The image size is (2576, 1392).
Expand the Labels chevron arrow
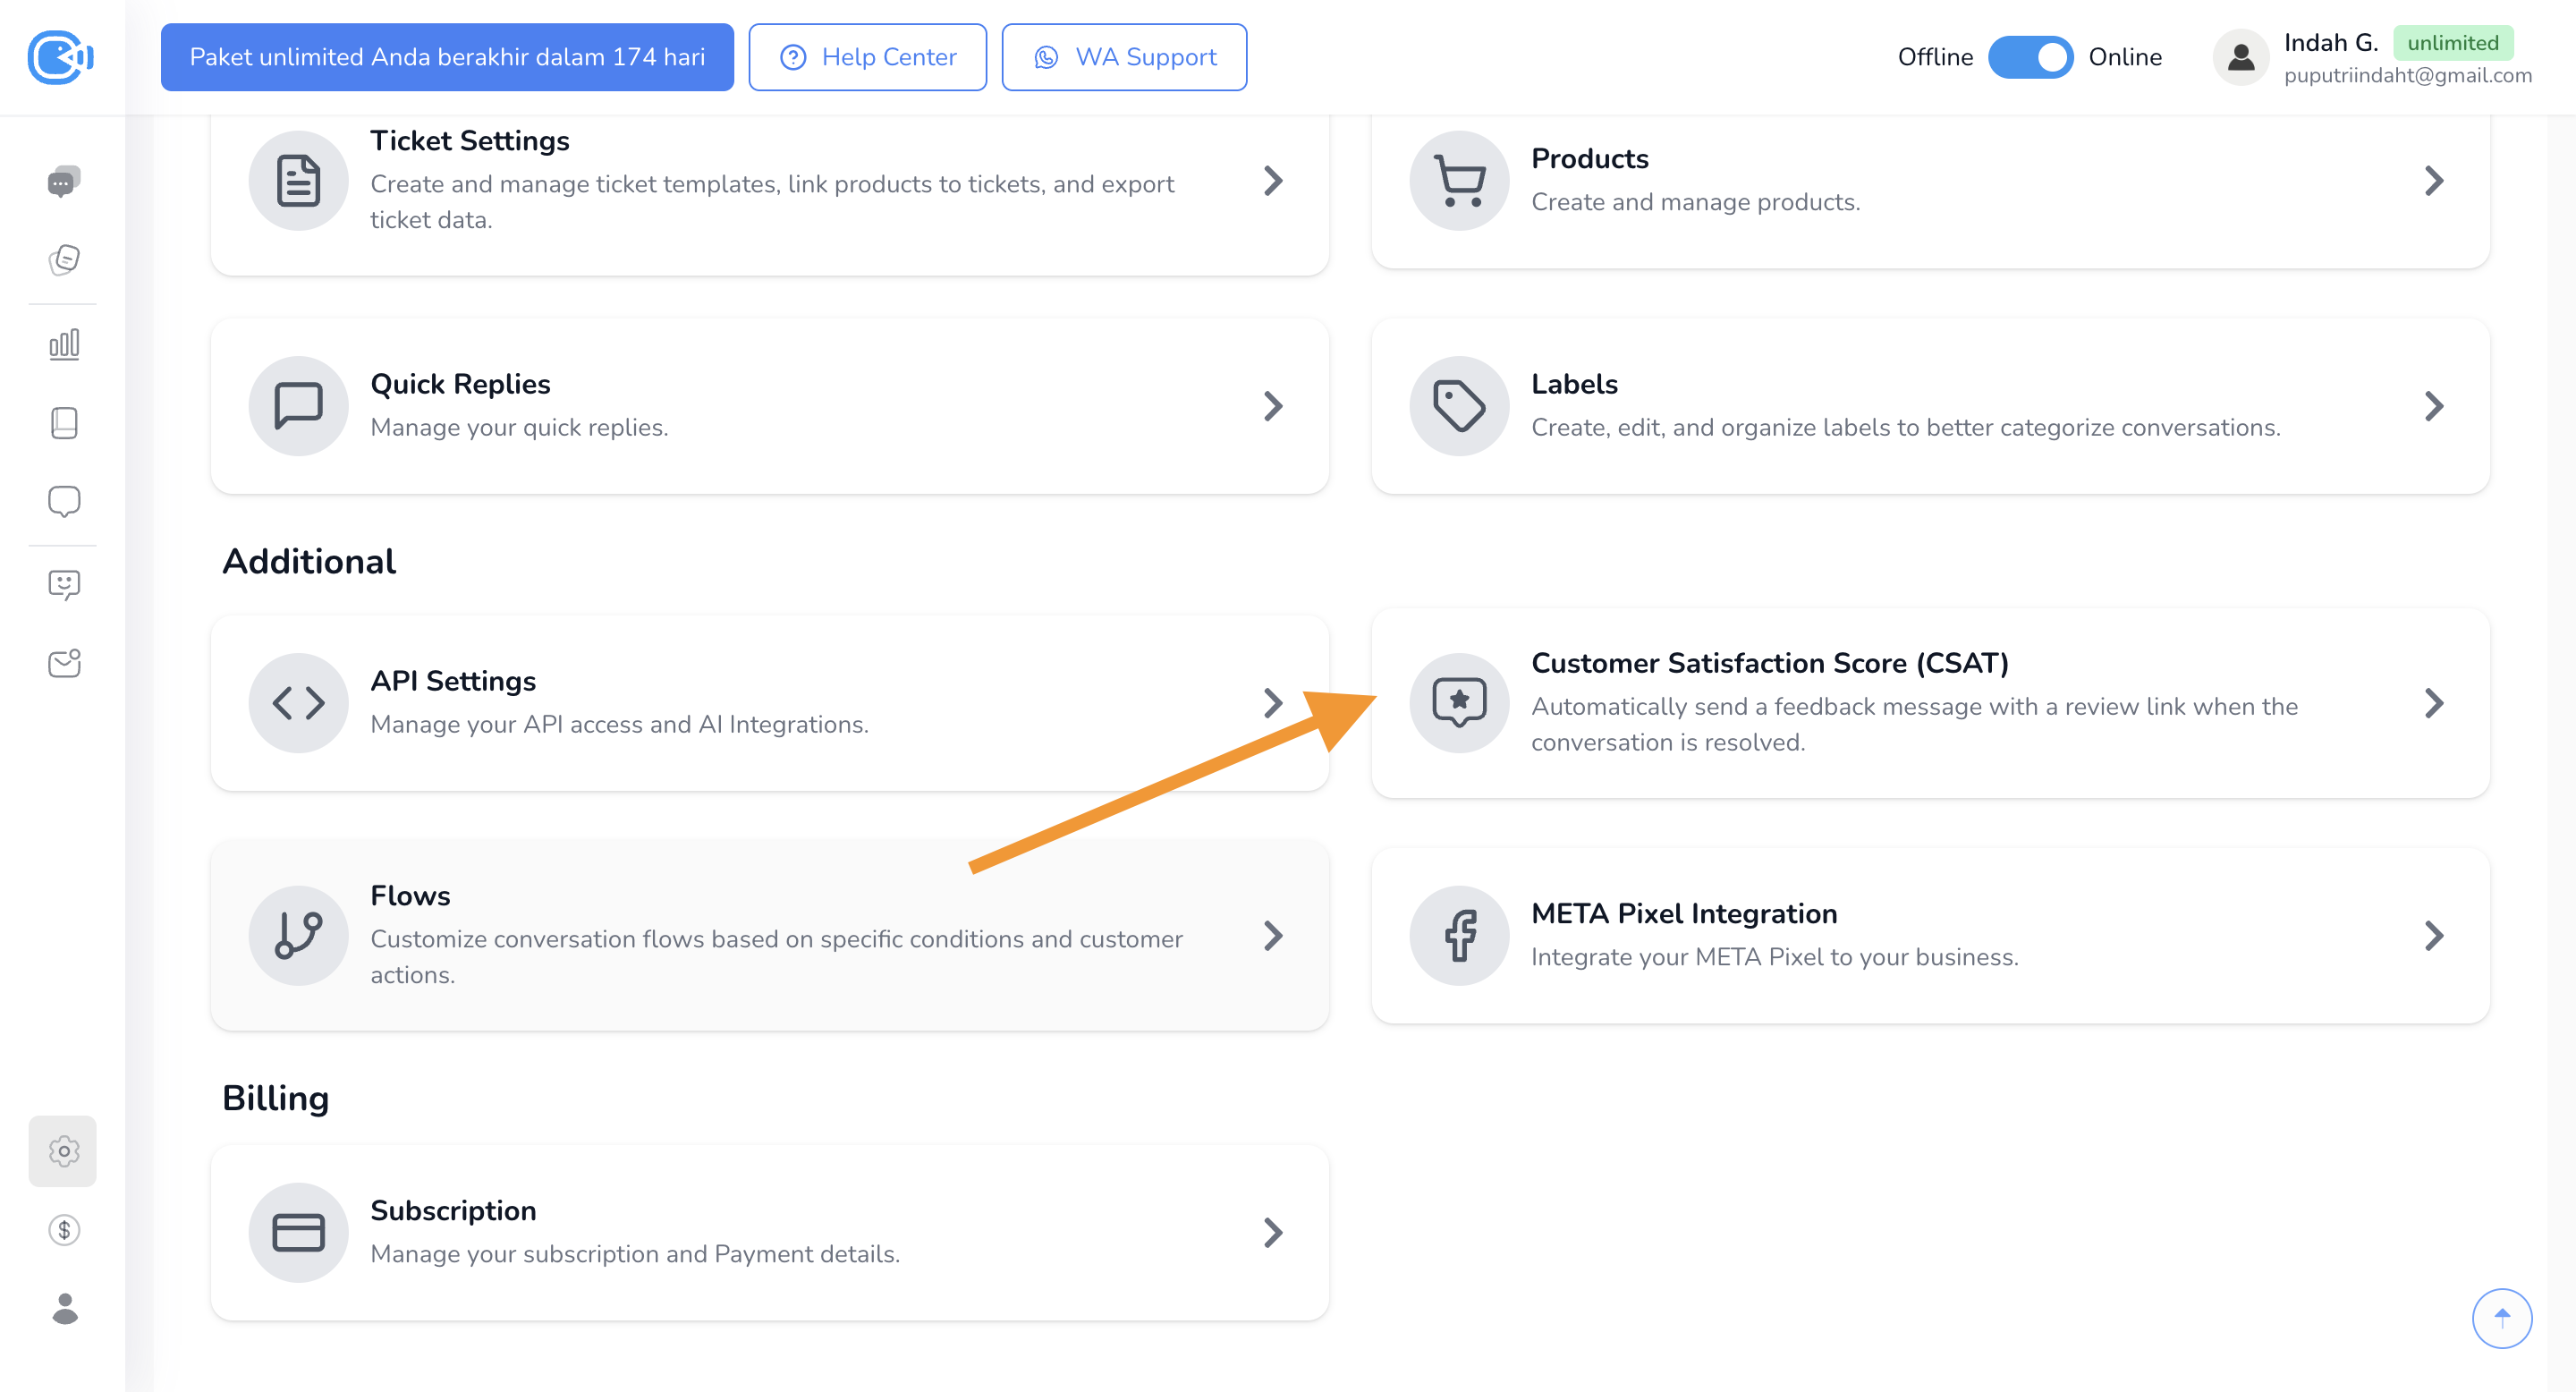pos(2433,406)
